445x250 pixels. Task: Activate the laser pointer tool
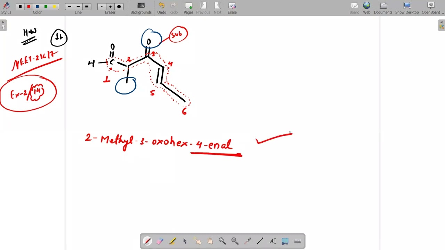(248, 241)
